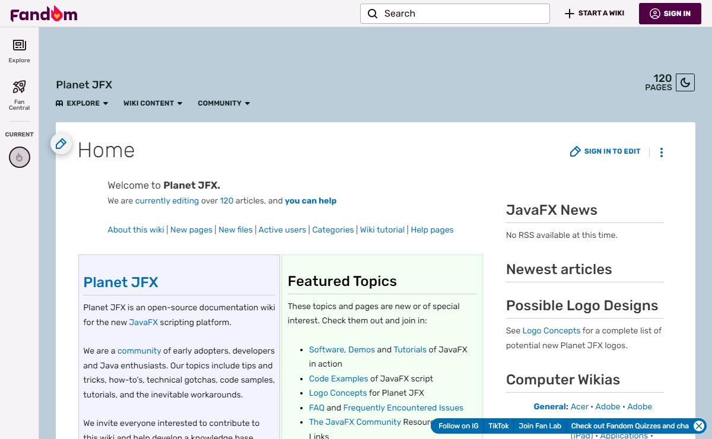Screen dimensions: 712x439
Task: Click the floating pencil edit icon
Action: pos(61,144)
